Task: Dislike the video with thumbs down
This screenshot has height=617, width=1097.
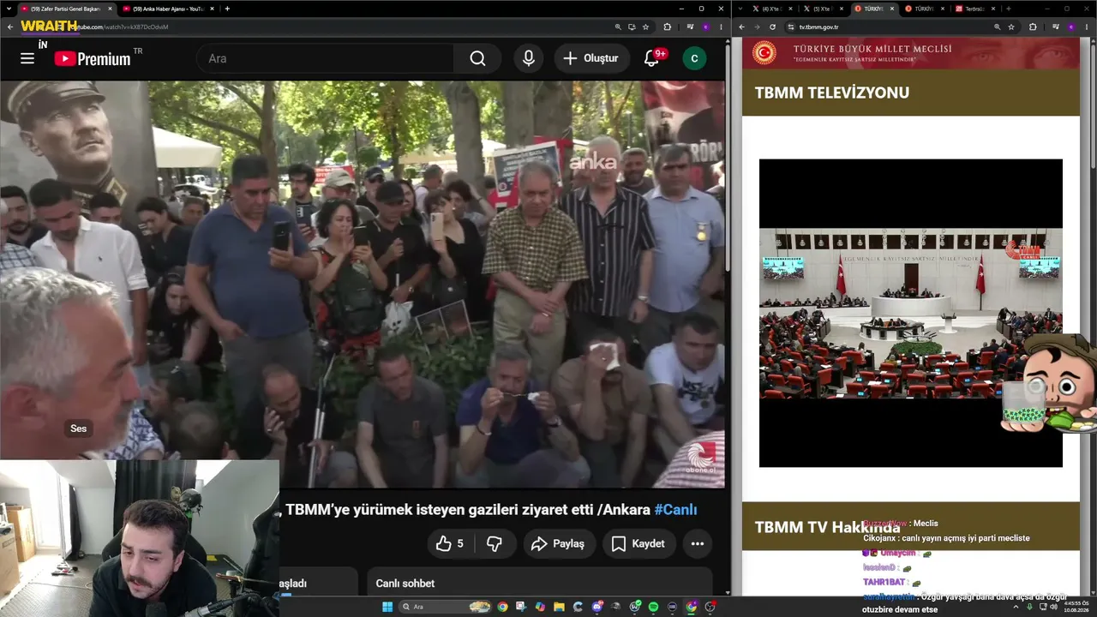Action: pyautogui.click(x=495, y=543)
